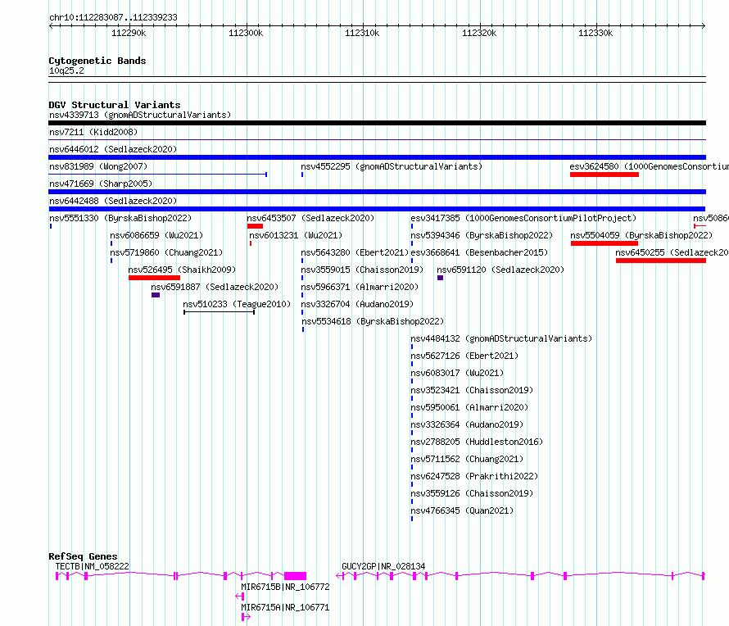Click nsv4484132 gnomADStructuralVariants label

coord(501,338)
